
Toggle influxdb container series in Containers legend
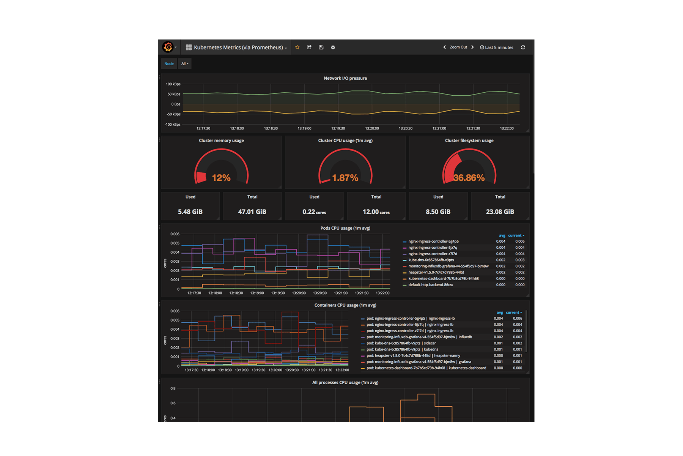[x=419, y=337]
